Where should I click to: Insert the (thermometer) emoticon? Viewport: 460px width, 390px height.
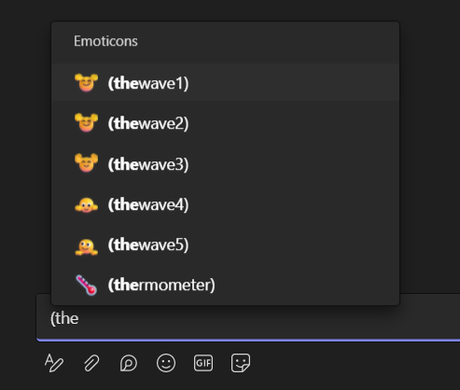[x=225, y=285]
